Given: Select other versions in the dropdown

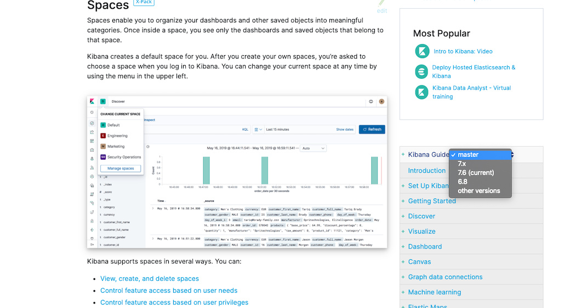Looking at the screenshot, I should (x=480, y=190).
